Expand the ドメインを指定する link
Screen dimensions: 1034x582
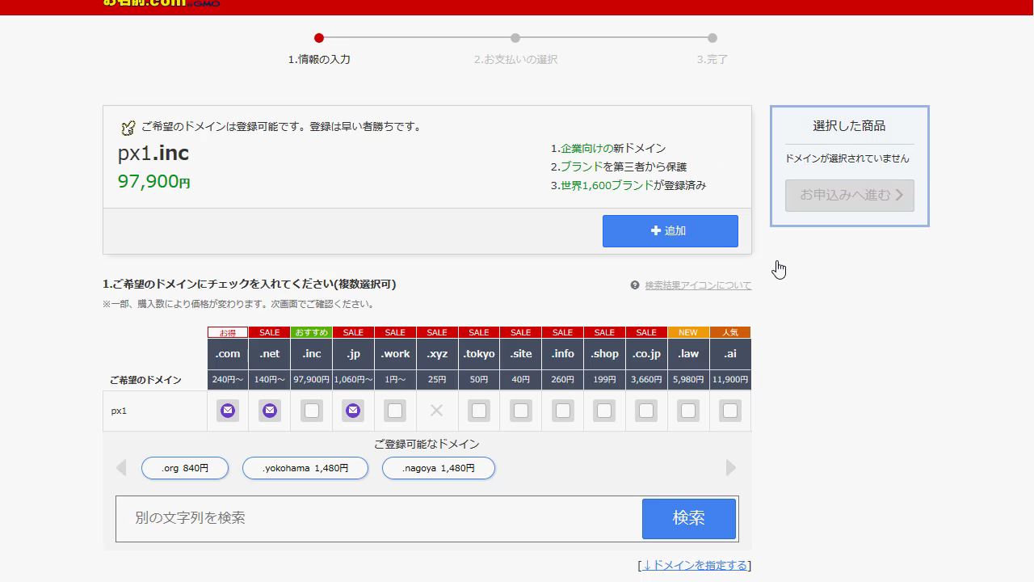coord(695,565)
